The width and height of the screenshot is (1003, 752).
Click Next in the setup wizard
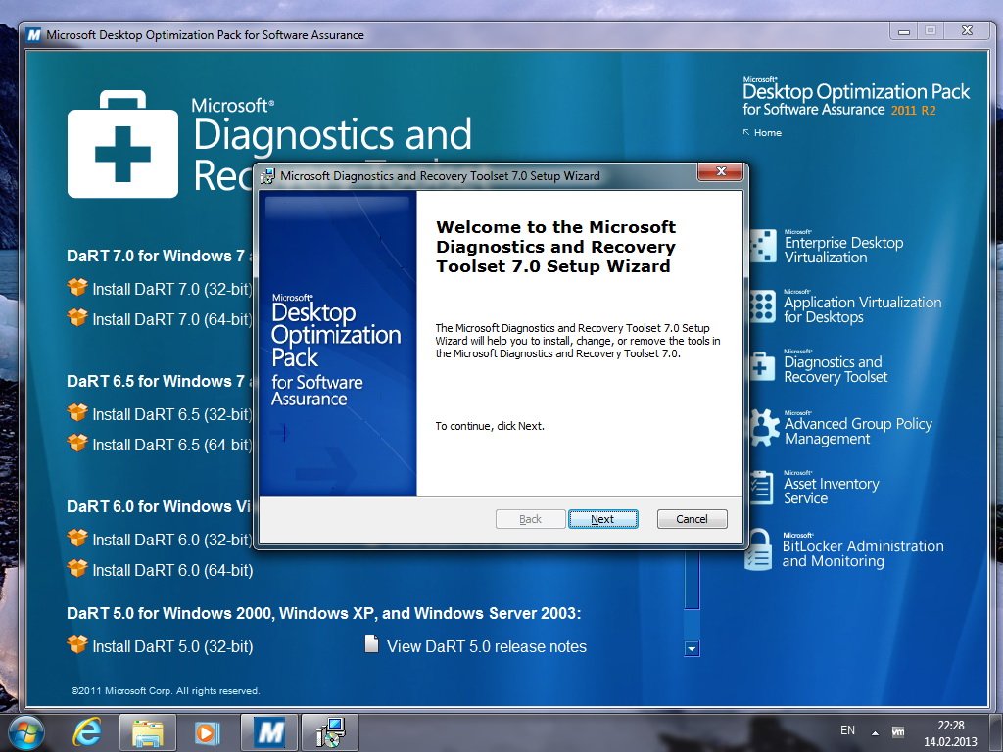pyautogui.click(x=603, y=519)
